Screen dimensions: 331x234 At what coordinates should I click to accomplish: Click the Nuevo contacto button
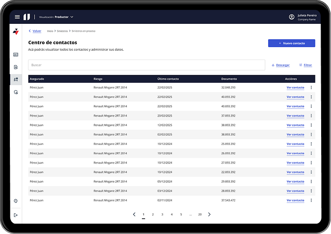tap(291, 43)
